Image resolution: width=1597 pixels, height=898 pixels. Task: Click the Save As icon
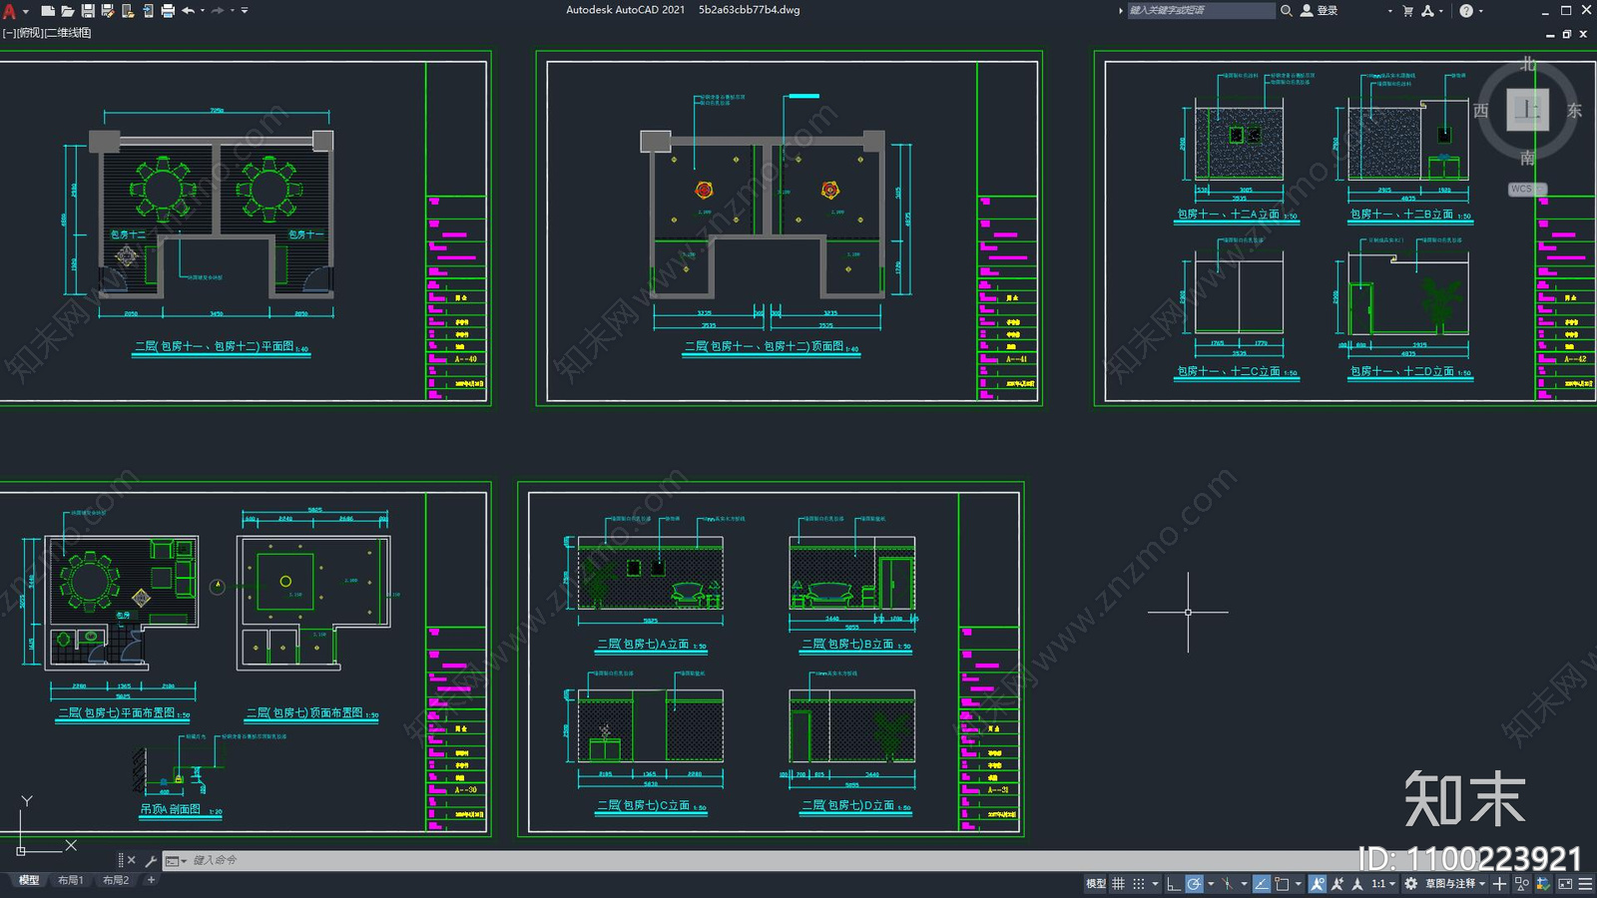point(108,11)
